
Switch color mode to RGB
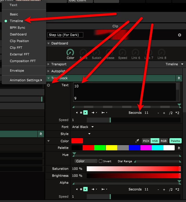(164, 141)
